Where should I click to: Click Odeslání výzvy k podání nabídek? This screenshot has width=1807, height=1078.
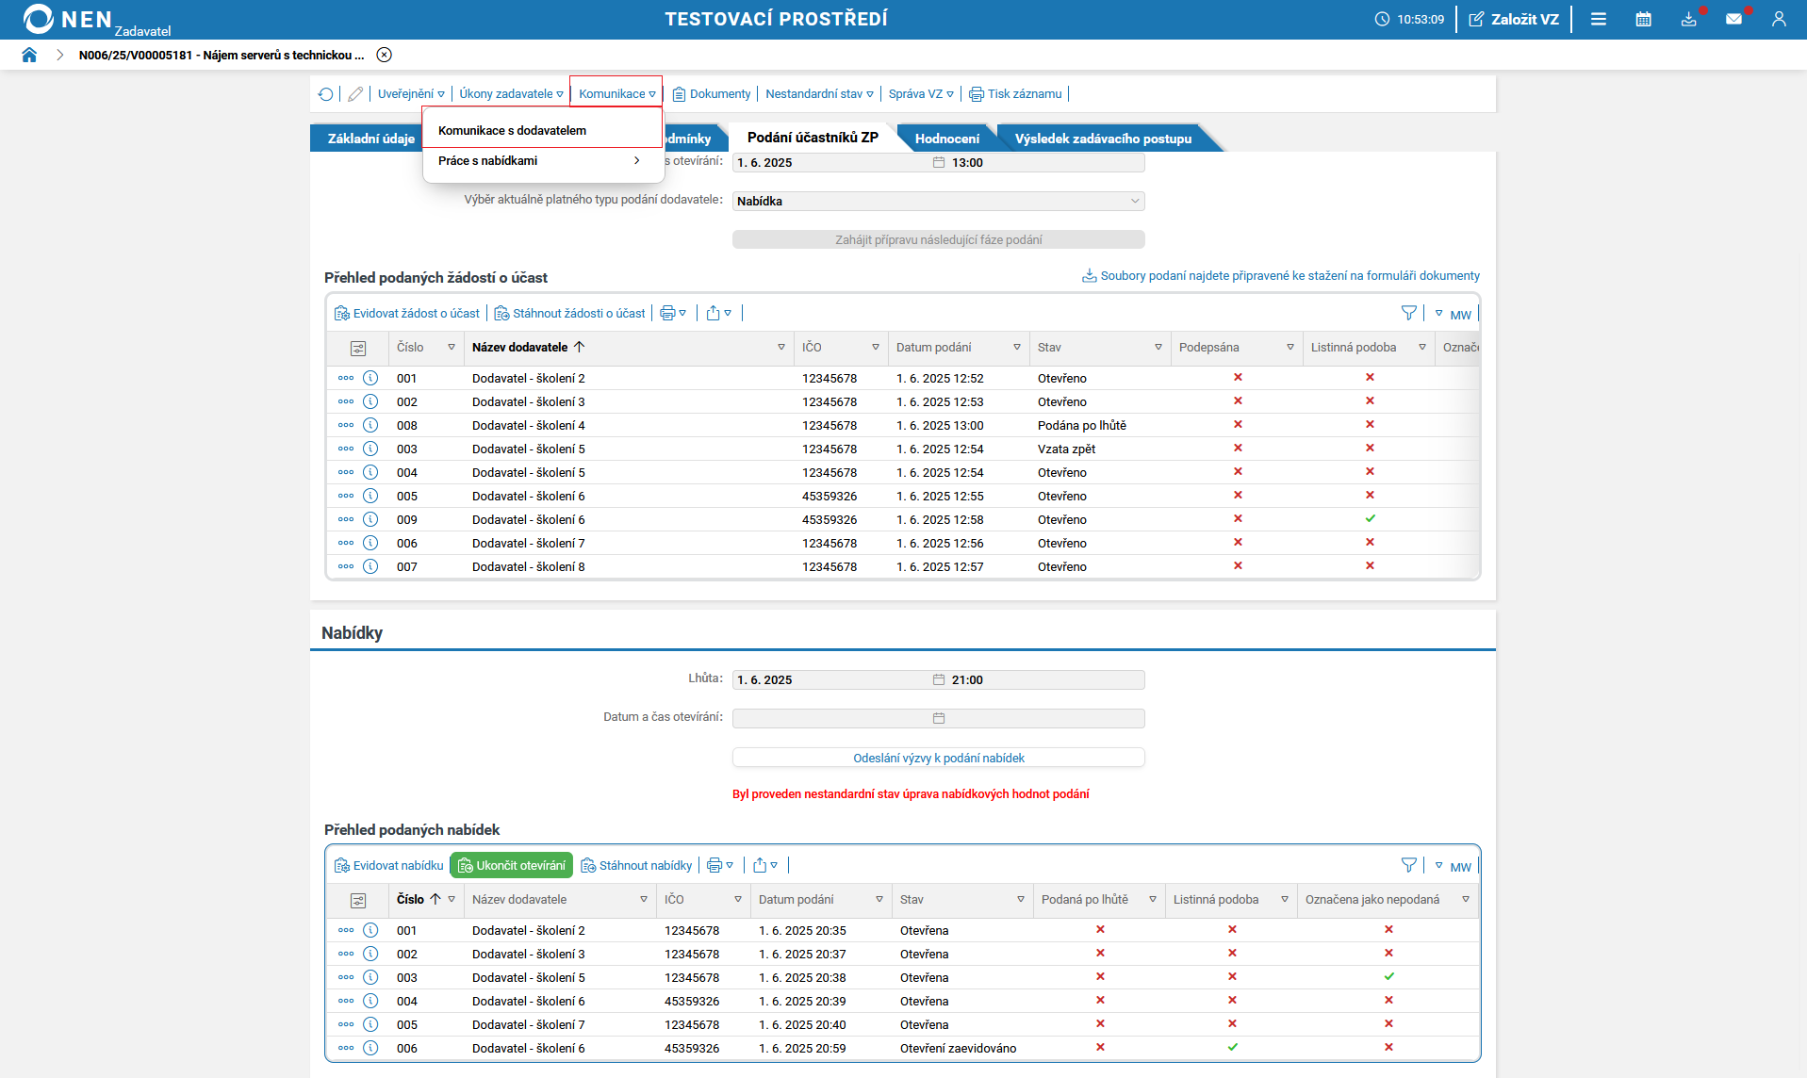938,758
